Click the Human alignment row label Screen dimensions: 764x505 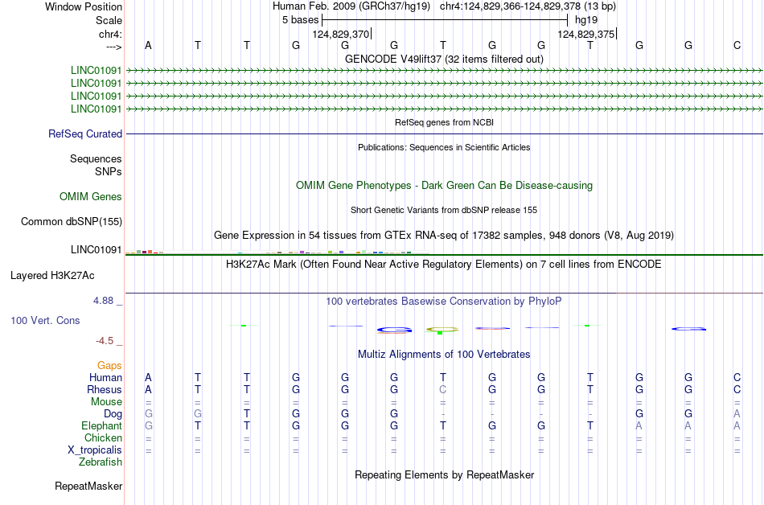[105, 378]
